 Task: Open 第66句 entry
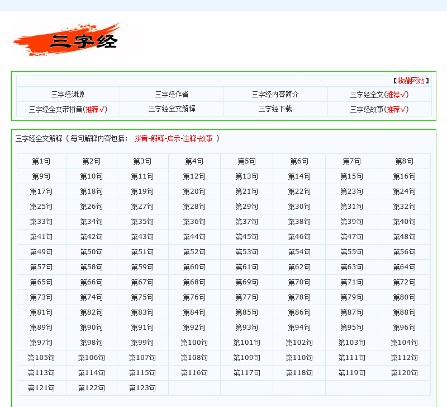[x=91, y=283]
